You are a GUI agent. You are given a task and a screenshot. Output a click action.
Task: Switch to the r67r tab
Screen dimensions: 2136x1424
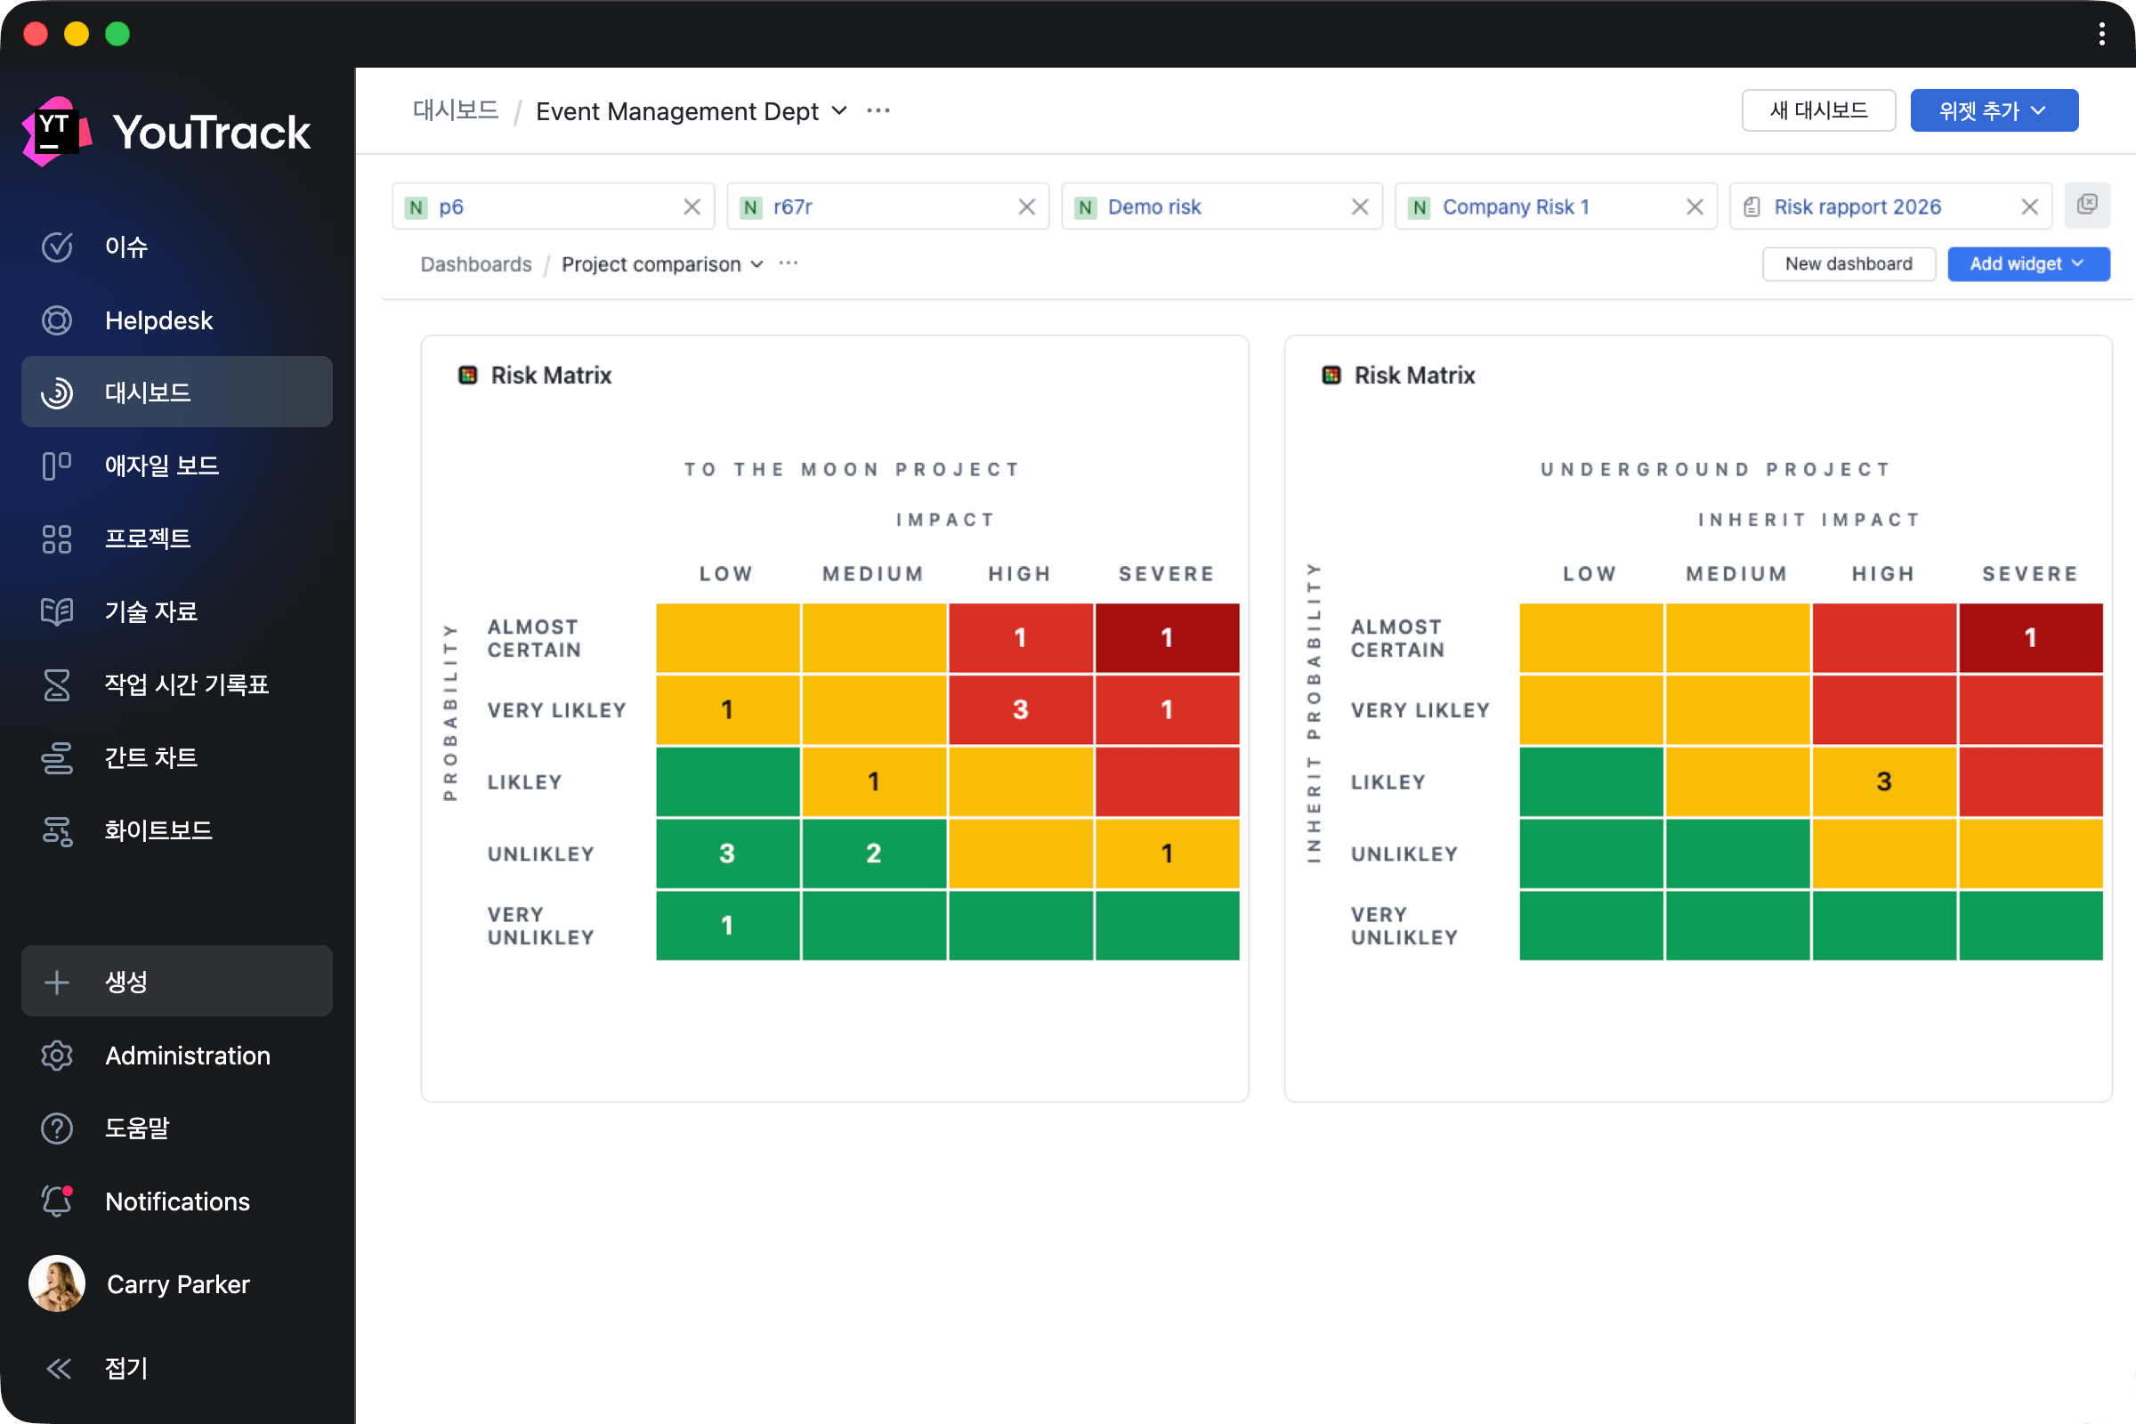(792, 207)
